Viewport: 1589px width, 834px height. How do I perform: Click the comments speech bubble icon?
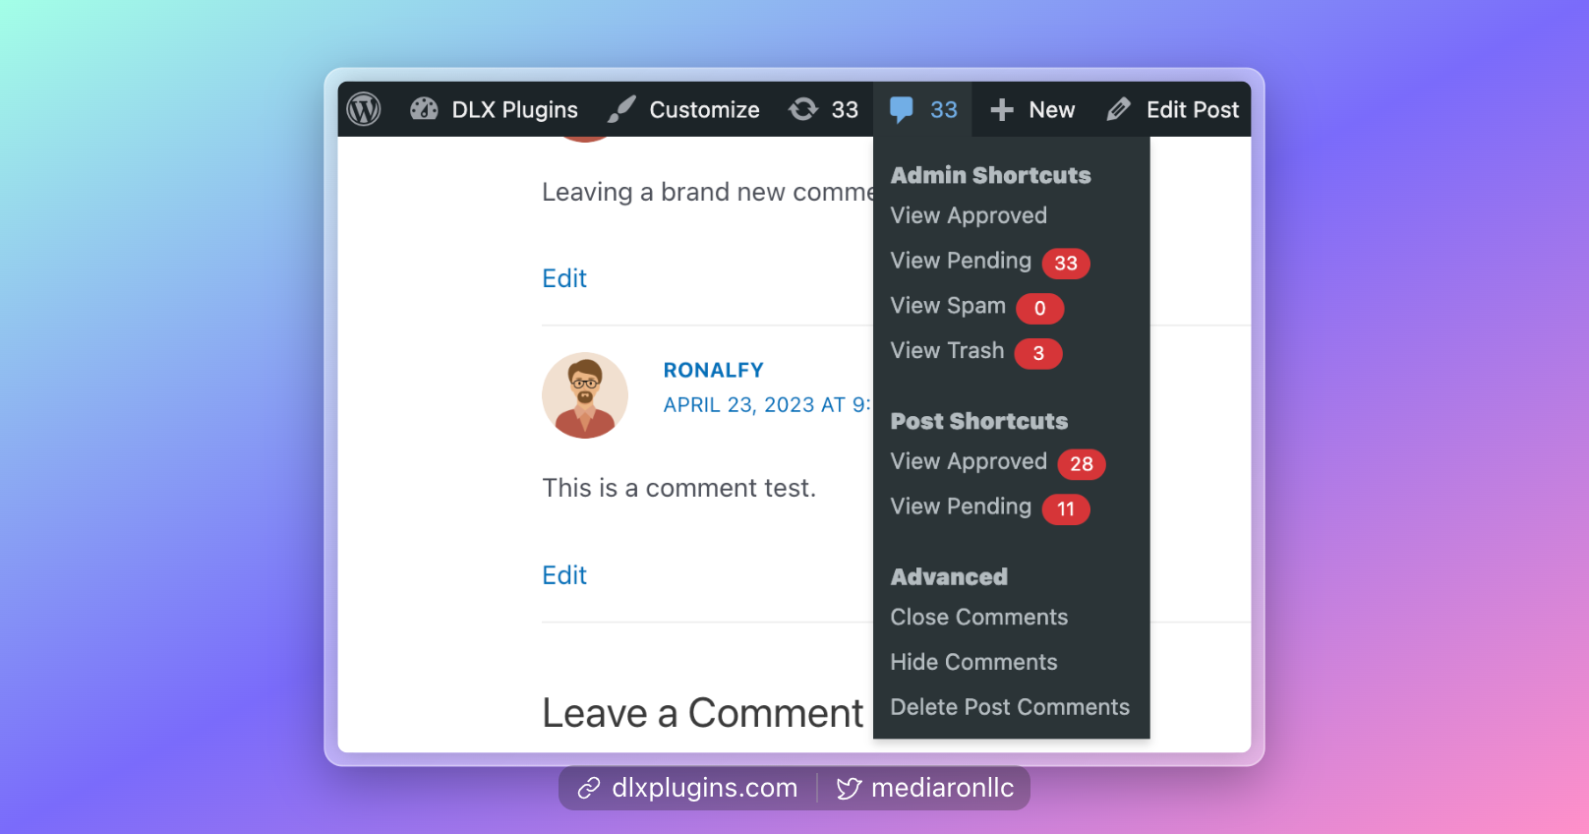pos(901,109)
